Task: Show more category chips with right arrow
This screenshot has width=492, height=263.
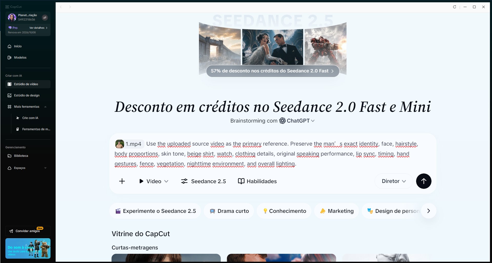Action: click(x=429, y=211)
